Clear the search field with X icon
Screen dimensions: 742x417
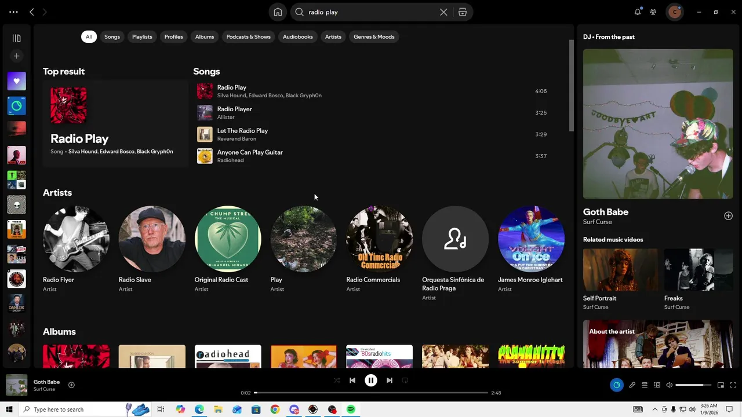click(x=443, y=12)
